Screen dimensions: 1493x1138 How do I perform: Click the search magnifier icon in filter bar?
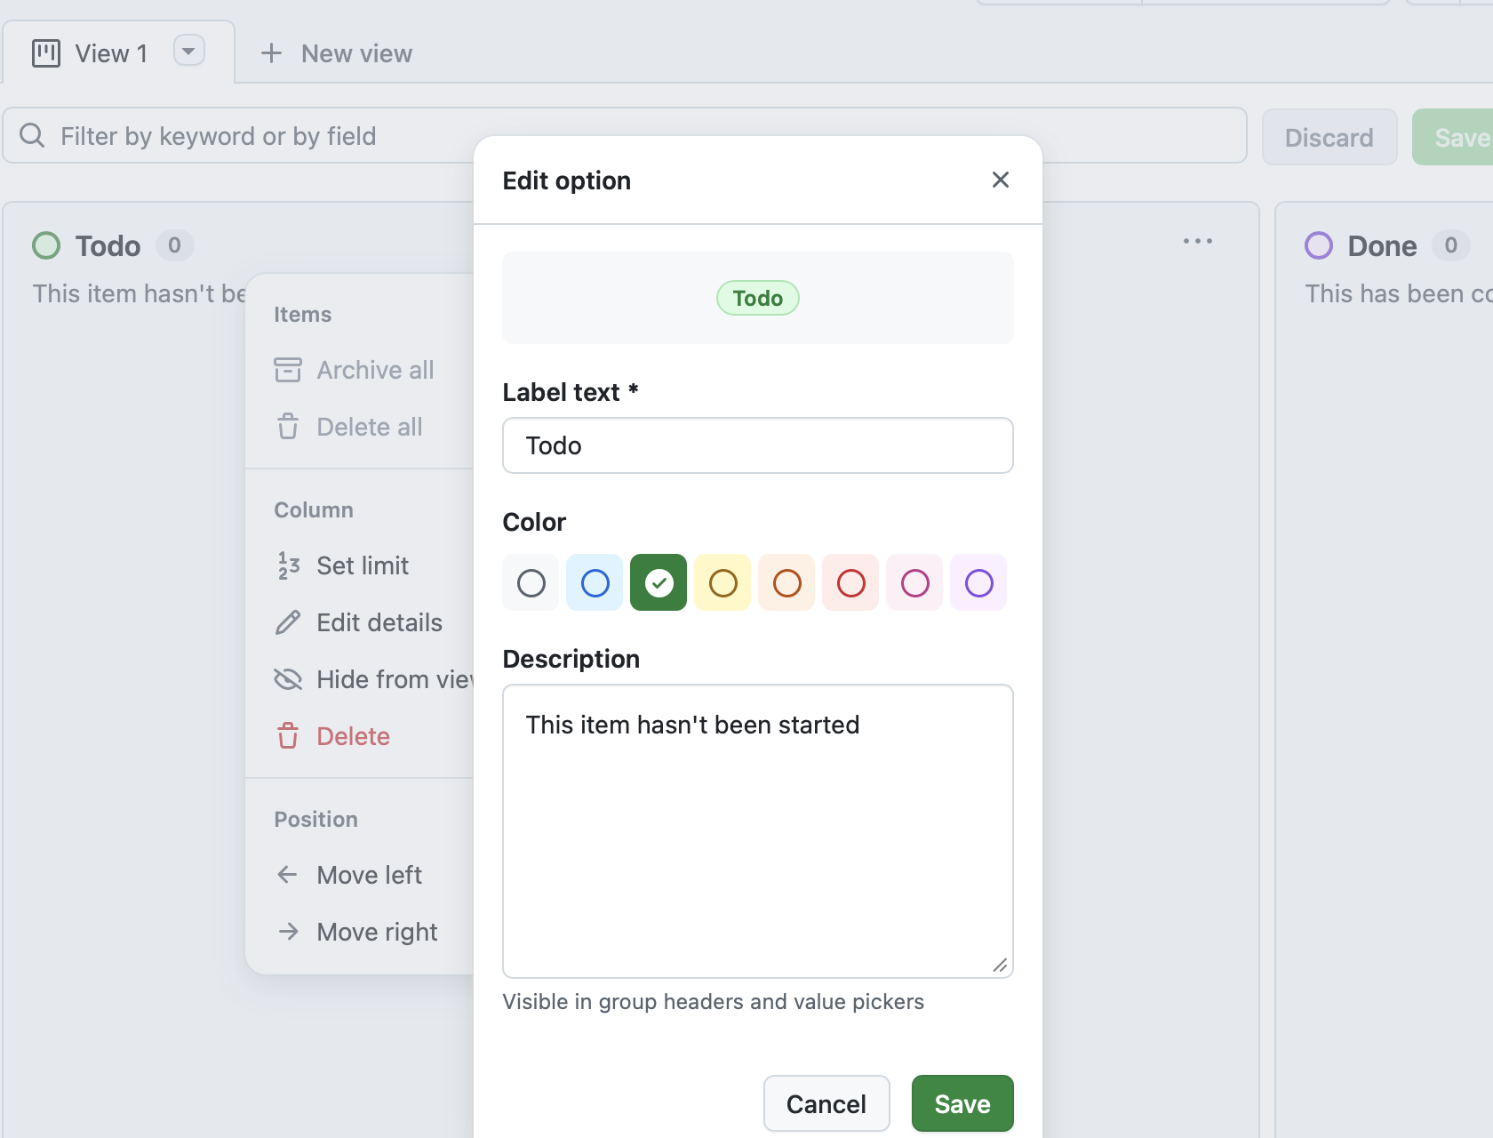coord(32,136)
